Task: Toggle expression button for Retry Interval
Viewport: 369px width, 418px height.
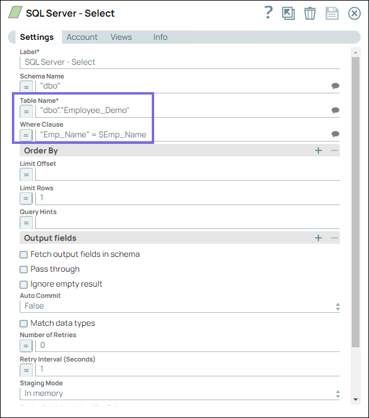Action: [26, 370]
